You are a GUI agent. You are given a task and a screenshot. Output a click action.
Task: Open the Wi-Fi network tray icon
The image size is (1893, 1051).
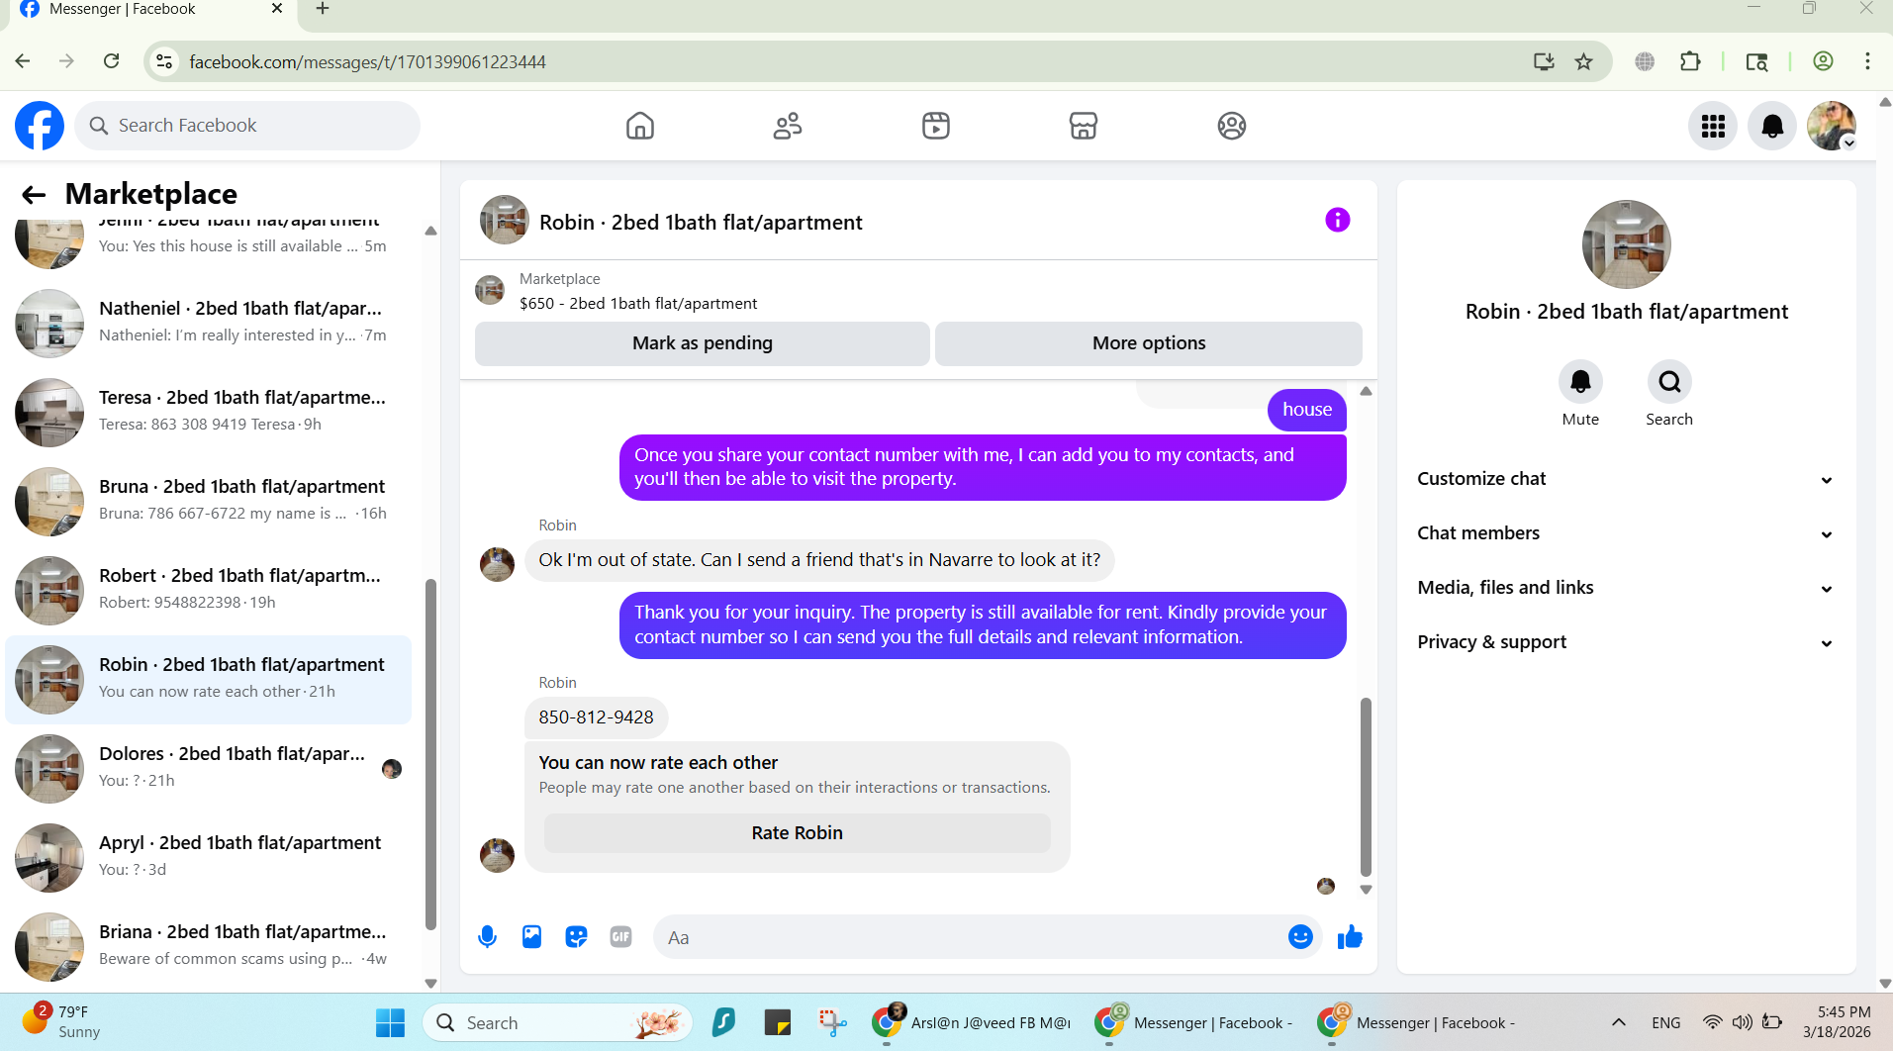pyautogui.click(x=1712, y=1022)
